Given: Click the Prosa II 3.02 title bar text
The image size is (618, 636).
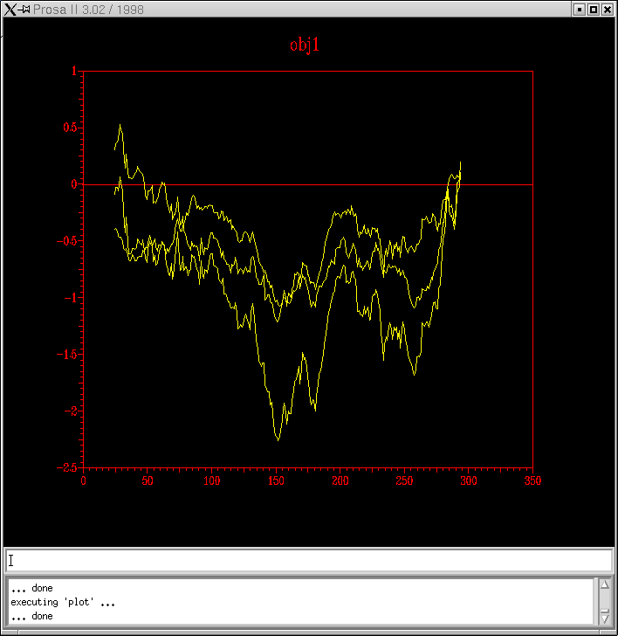Looking at the screenshot, I should tap(89, 10).
